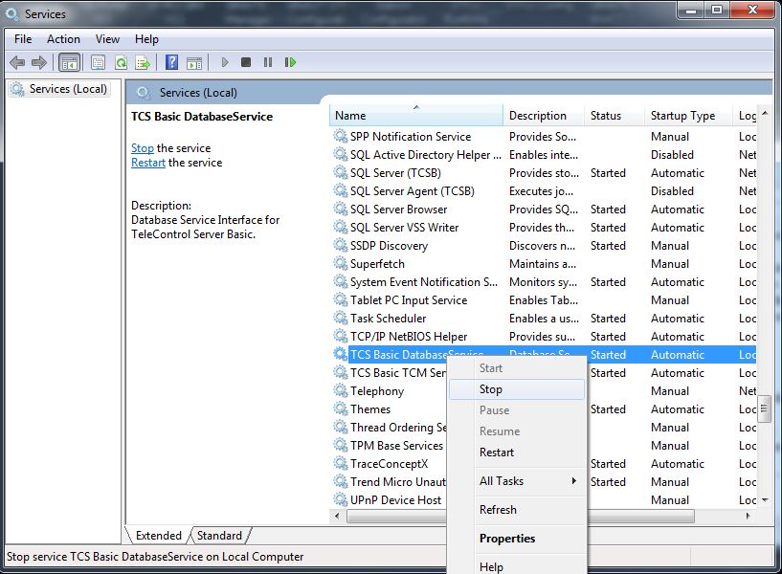
Task: Click the vertical scrollbar down arrow
Action: [765, 500]
